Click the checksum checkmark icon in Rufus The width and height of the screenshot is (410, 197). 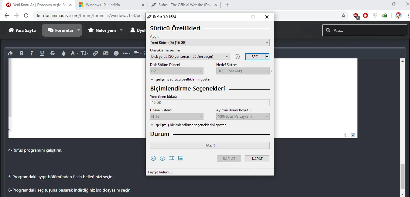[x=237, y=57]
